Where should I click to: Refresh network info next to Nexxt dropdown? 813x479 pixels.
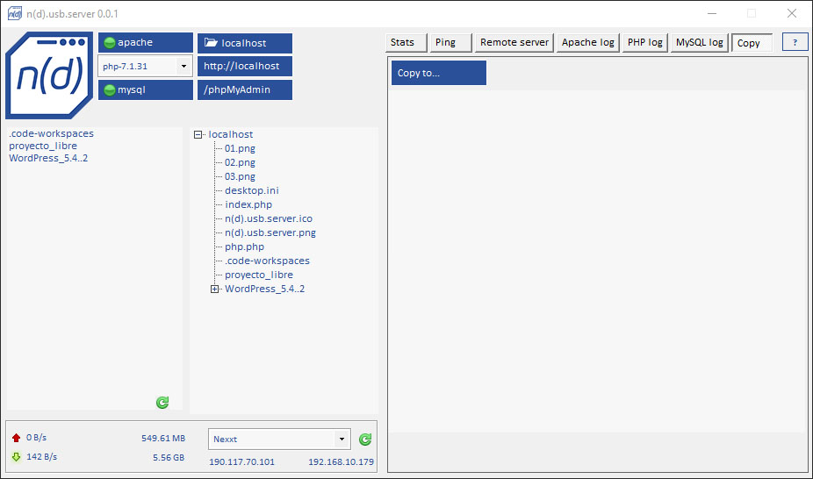click(x=365, y=440)
